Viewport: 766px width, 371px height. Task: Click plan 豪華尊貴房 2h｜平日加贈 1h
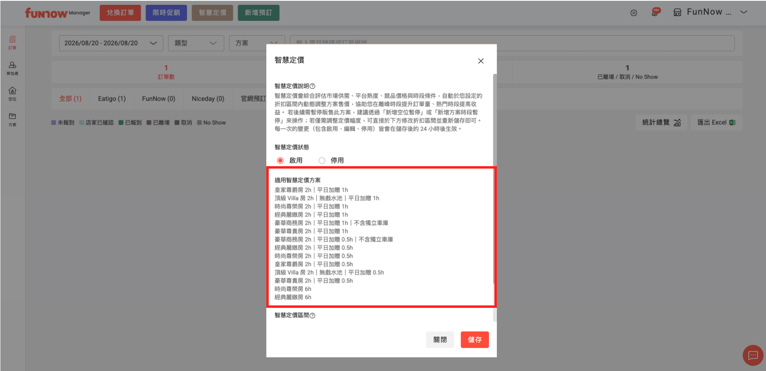tap(311, 231)
